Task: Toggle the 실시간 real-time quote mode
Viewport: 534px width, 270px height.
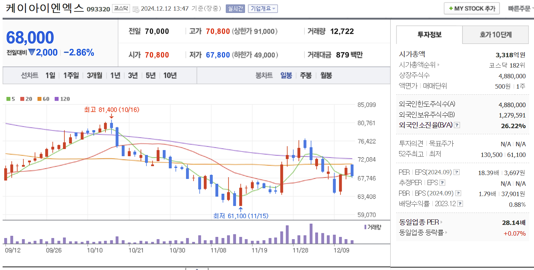Action: pos(235,8)
